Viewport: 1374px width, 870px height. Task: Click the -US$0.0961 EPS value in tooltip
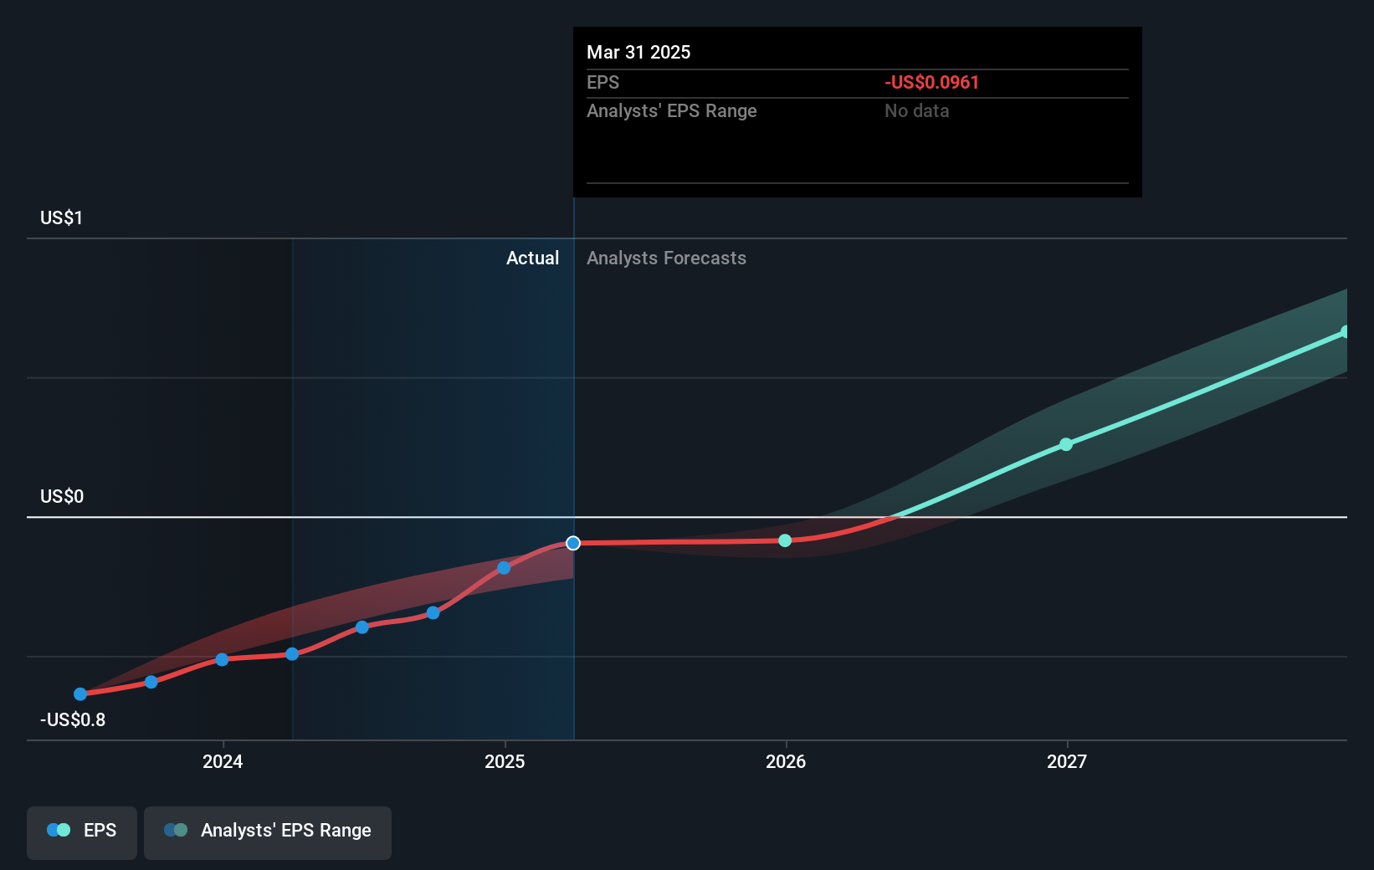pos(931,83)
